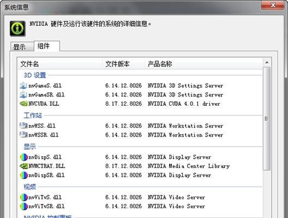Click the nvWSS.dll workstation icon
The image size is (288, 218).
[x=23, y=126]
